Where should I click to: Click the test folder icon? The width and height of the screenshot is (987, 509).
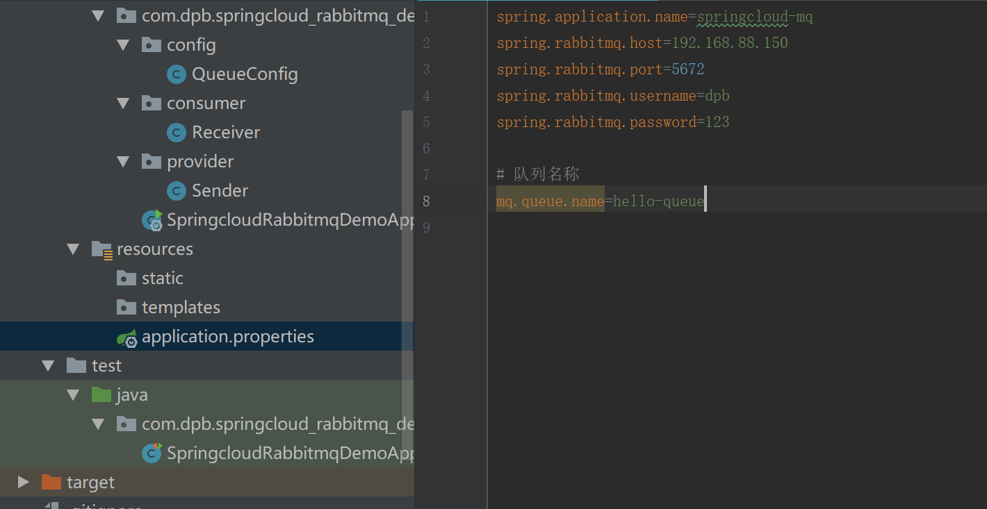click(76, 366)
